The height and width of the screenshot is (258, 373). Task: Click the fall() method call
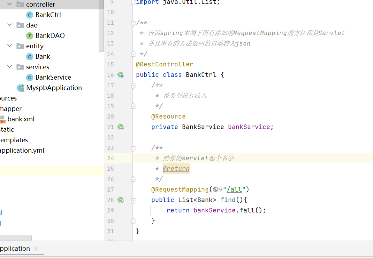pyautogui.click(x=251, y=210)
